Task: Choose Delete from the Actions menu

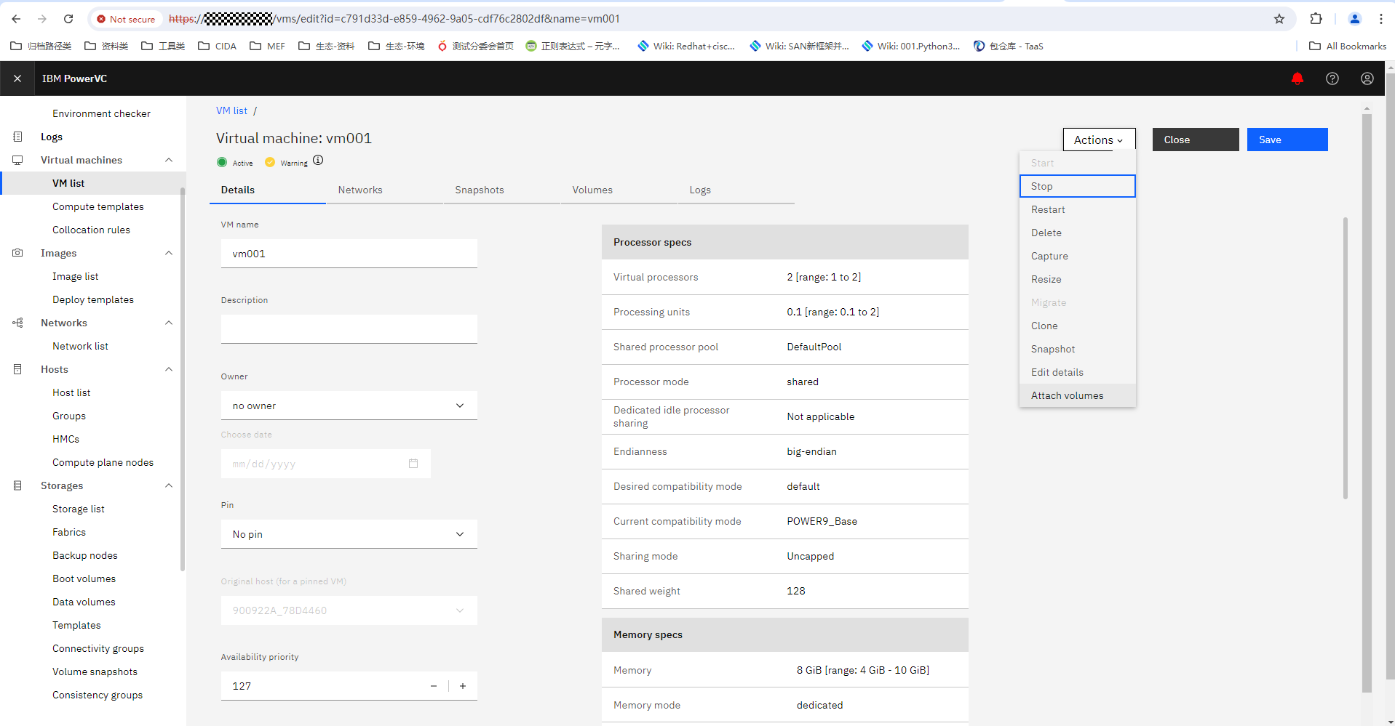Action: [x=1077, y=233]
